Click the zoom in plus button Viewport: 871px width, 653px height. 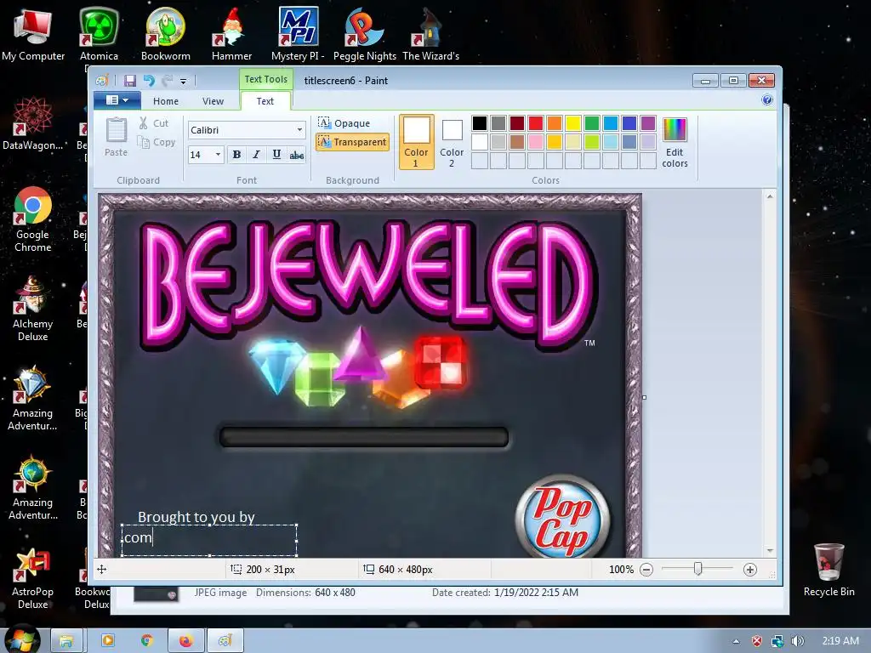[750, 570]
